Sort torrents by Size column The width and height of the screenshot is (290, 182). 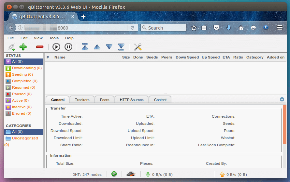pyautogui.click(x=126, y=57)
